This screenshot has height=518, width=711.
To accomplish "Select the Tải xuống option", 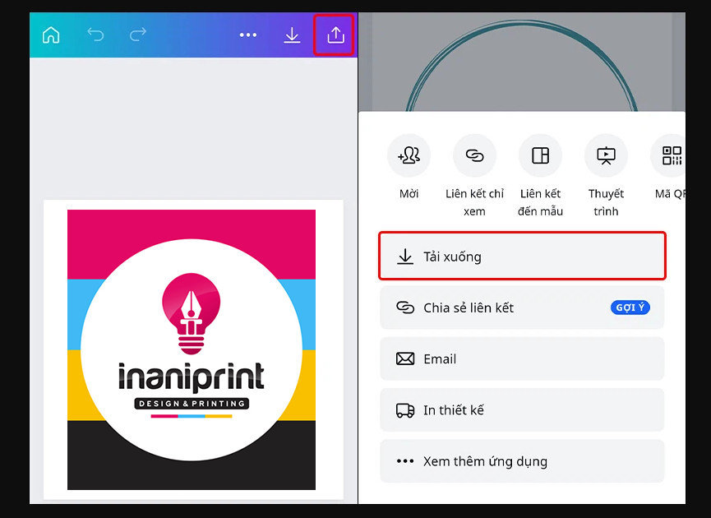I will (522, 257).
